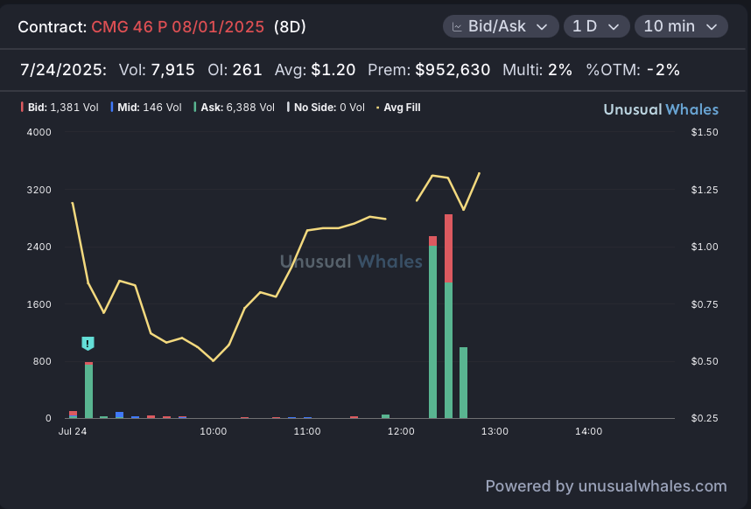The height and width of the screenshot is (509, 751).
Task: Click the tallest red-green volume bar
Action: pyautogui.click(x=448, y=317)
